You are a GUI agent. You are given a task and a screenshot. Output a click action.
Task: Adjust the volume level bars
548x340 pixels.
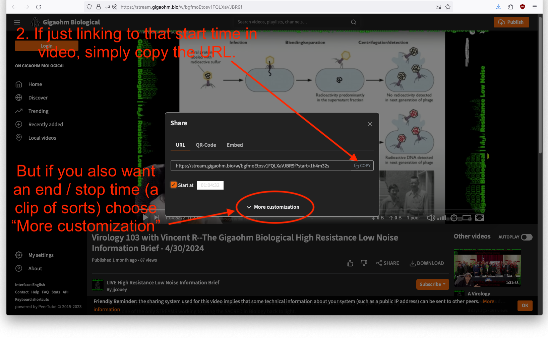pos(442,218)
